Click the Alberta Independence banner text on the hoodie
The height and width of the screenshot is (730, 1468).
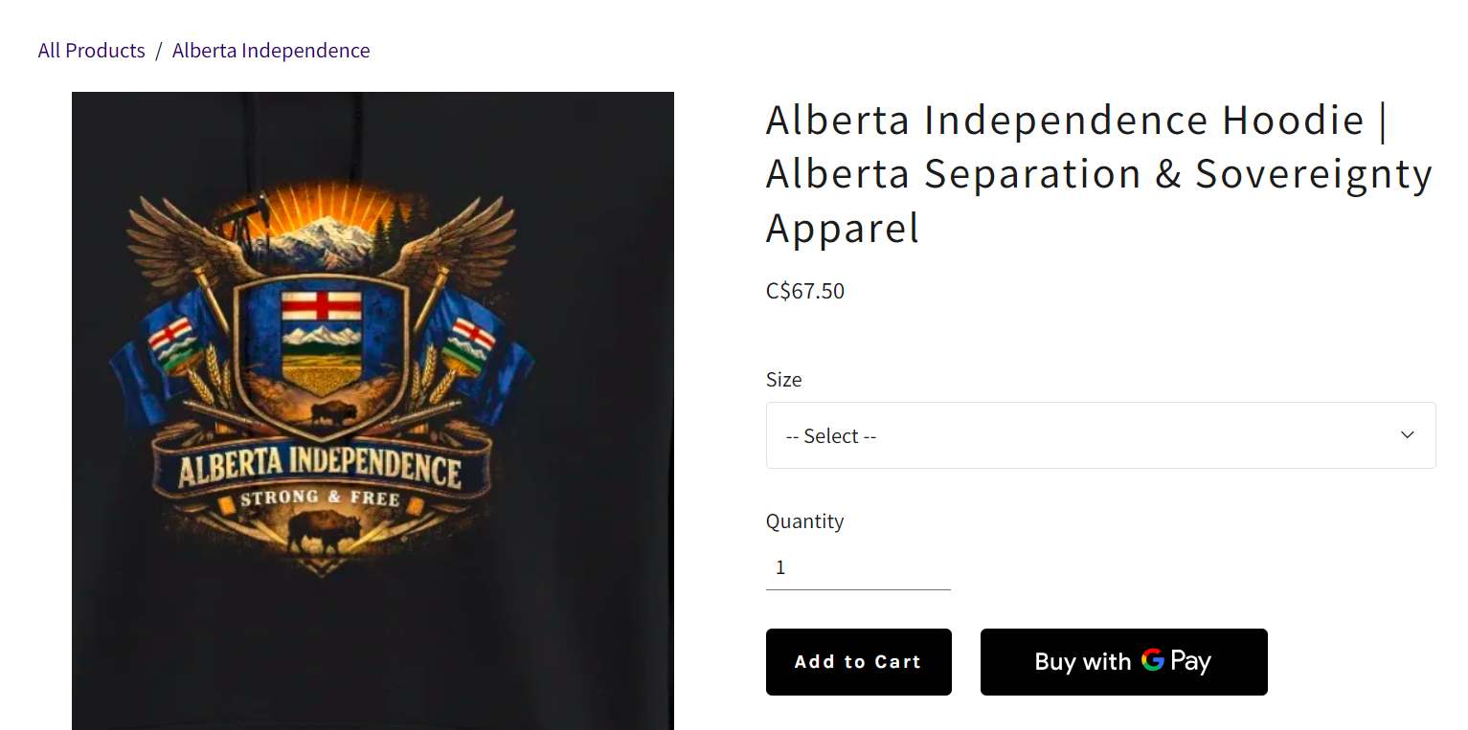click(320, 469)
